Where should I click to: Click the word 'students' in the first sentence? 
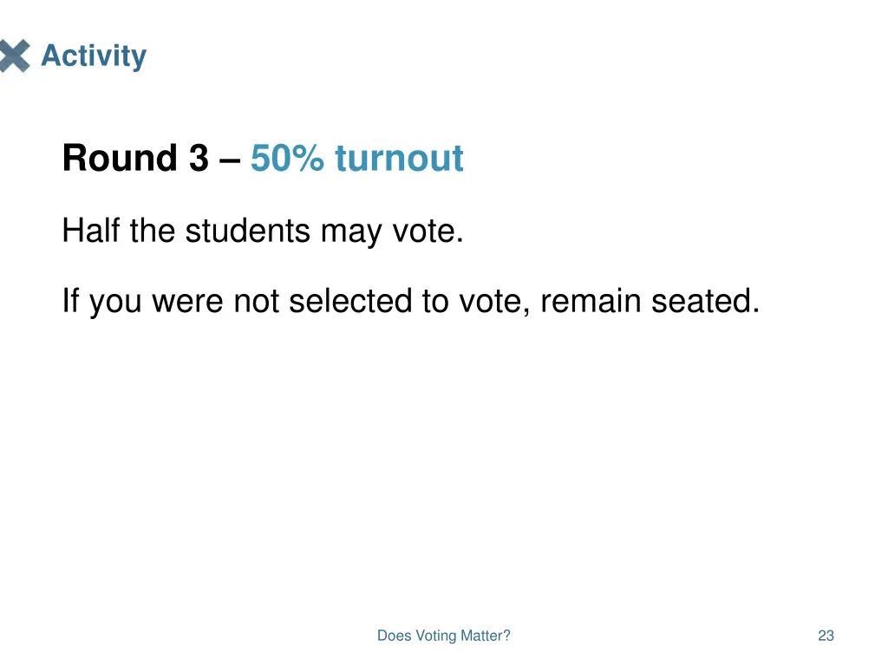pos(247,231)
